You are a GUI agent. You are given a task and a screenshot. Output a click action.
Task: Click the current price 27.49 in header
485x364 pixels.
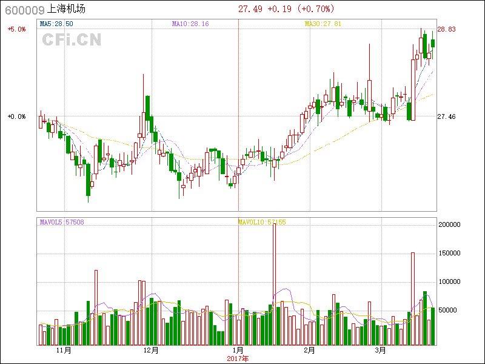(x=250, y=9)
